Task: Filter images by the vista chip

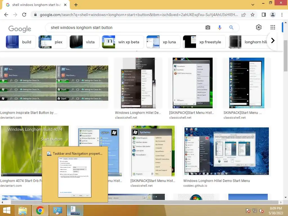Action: pyautogui.click(x=84, y=42)
